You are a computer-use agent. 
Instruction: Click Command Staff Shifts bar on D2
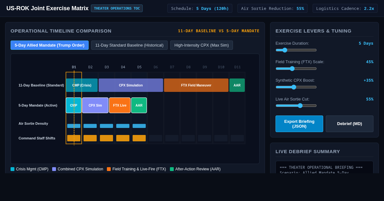(x=90, y=138)
